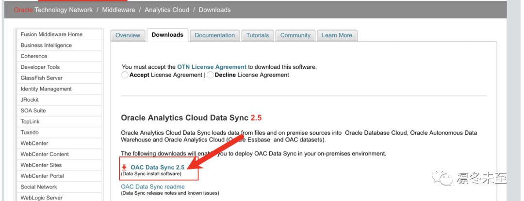Screen dimensions: 524x201
Task: Switch to the Overview tab
Action: (128, 35)
